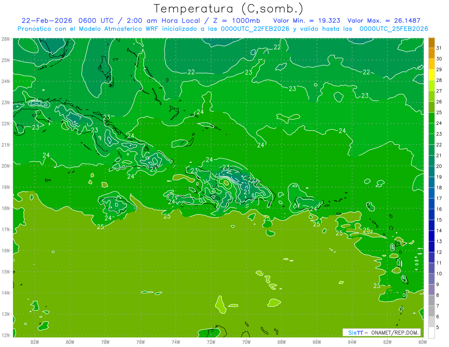Click the "76W" longitude axis label
Image resolution: width=449 pixels, height=347 pixels.
[x=141, y=341]
